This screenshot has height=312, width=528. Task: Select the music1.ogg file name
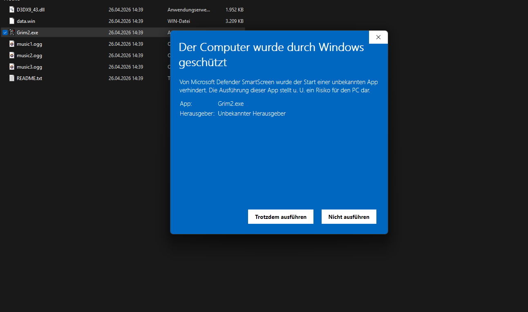29,44
